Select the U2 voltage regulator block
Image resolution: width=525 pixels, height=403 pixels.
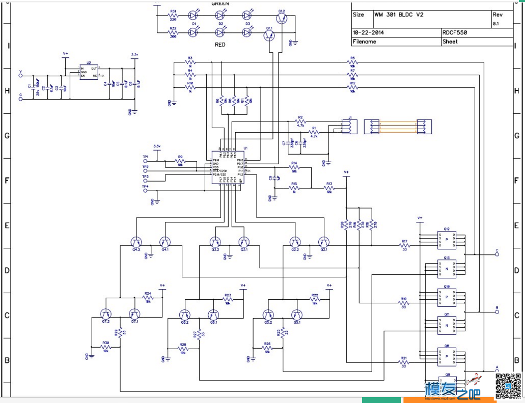(89, 72)
